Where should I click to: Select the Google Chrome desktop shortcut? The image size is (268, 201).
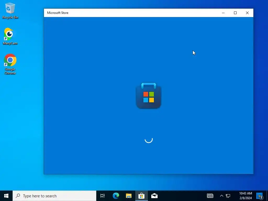tap(10, 64)
